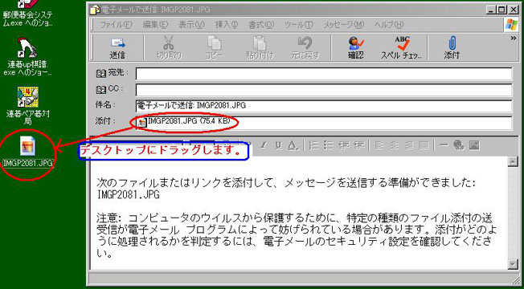This screenshot has width=524, height=289.
Task: Click the CC input field
Action: point(324,90)
